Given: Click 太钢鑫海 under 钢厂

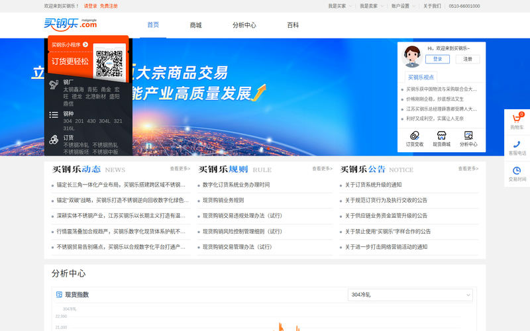Looking at the screenshot, I should [74, 89].
